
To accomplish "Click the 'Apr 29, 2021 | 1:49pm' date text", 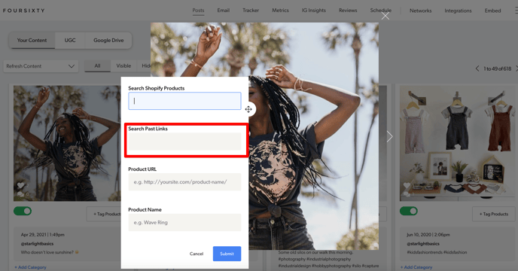I will (43, 235).
